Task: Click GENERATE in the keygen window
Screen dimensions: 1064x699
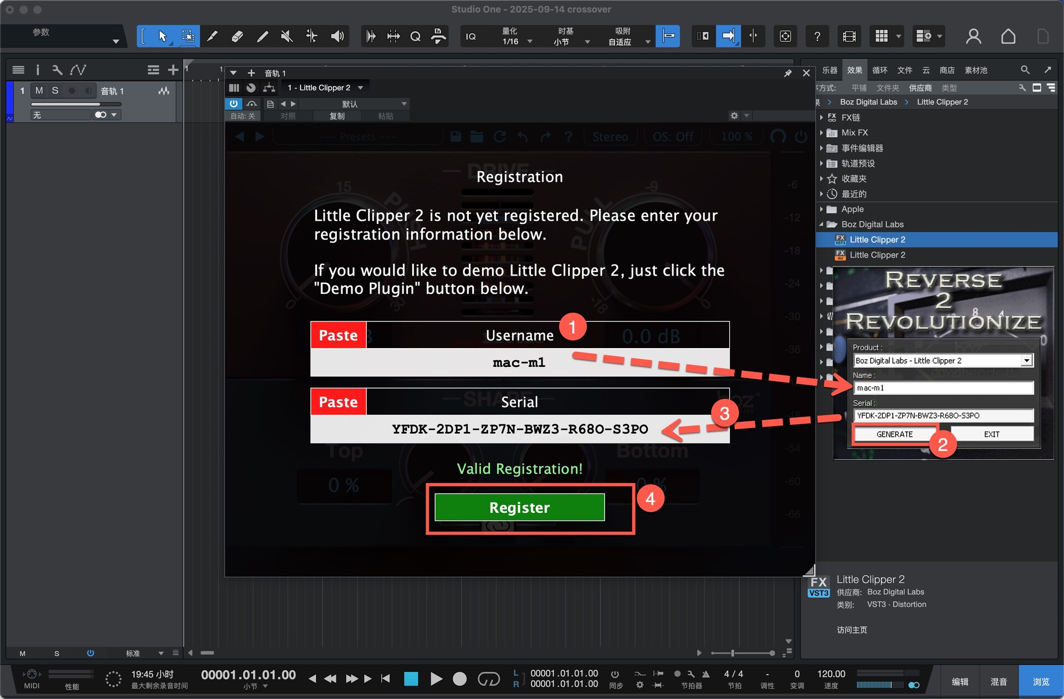Action: click(894, 435)
